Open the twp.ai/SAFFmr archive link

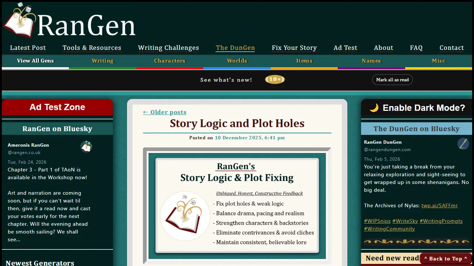point(440,205)
